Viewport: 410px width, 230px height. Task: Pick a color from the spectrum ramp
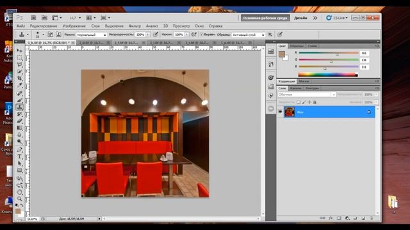click(328, 75)
